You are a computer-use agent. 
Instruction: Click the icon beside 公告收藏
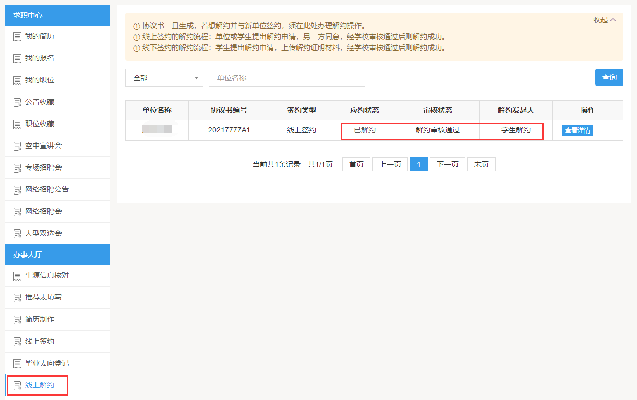pyautogui.click(x=17, y=102)
